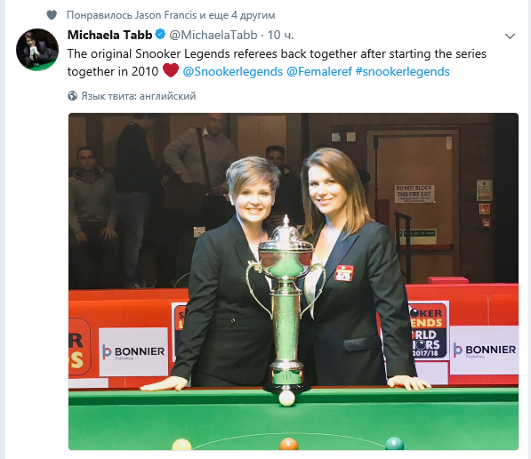Click the red heart emoji in tweet
The image size is (531, 459).
click(x=171, y=70)
